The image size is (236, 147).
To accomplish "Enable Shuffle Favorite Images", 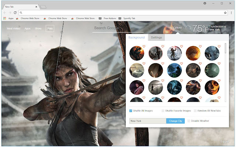I will pyautogui.click(x=163, y=111).
